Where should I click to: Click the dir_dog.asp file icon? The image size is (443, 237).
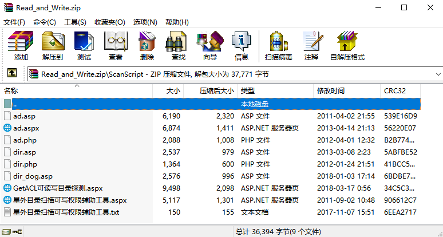[x=7, y=176]
